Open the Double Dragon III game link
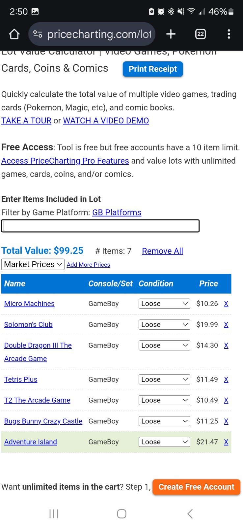The image size is (243, 528). [x=38, y=346]
